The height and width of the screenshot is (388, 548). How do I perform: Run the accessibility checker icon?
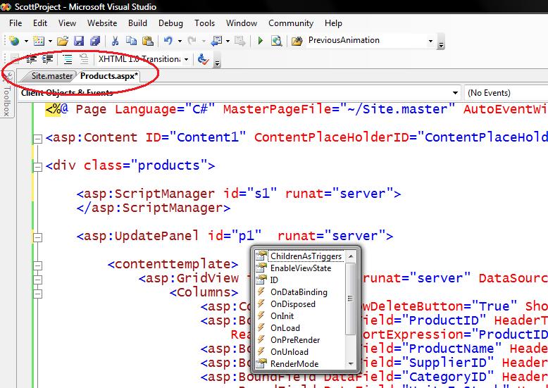(x=203, y=59)
